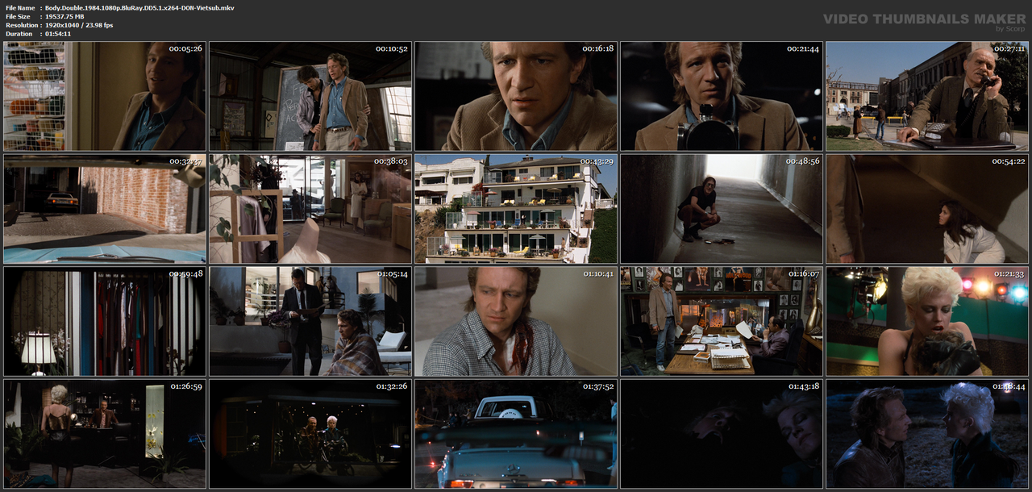The width and height of the screenshot is (1032, 492).
Task: Select the chalkboard scene thumbnail at 00:10:52
Action: point(310,97)
